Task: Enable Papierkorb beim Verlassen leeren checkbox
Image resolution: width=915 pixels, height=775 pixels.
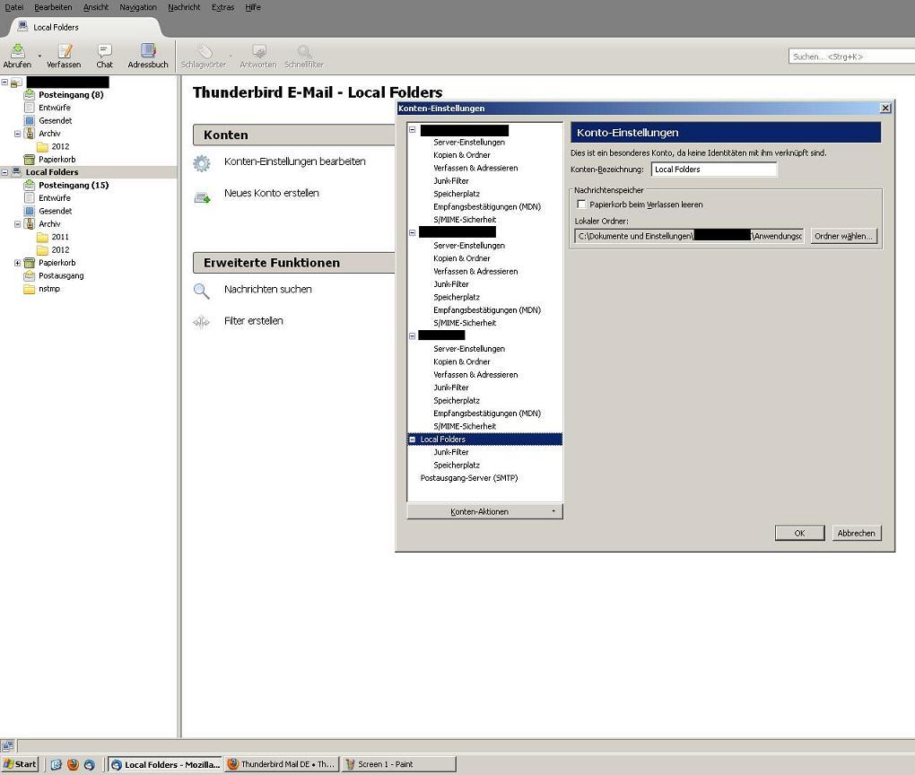Action: pos(581,205)
